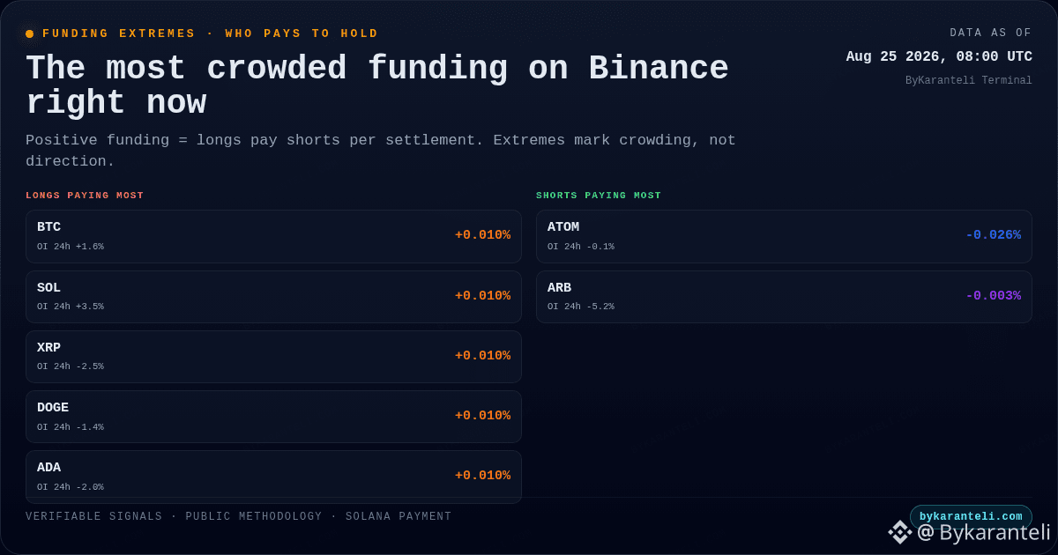Image resolution: width=1058 pixels, height=555 pixels.
Task: Click ADA's +0.010% funding rate
Action: 482,476
